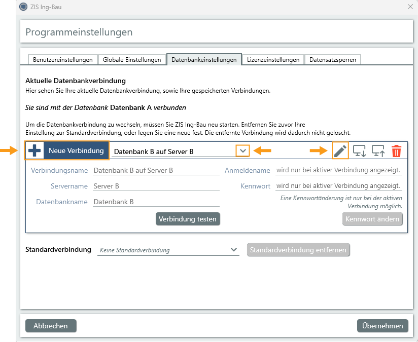
Task: Go to Lizenzeinstellungen tab
Action: [x=273, y=60]
